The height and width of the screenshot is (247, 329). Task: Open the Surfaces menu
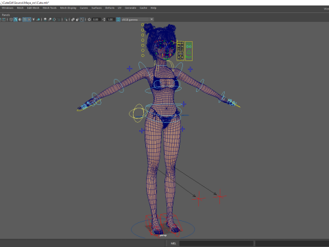coord(97,8)
